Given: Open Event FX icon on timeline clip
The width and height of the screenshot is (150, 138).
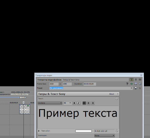Looking at the screenshot, I should (28, 111).
